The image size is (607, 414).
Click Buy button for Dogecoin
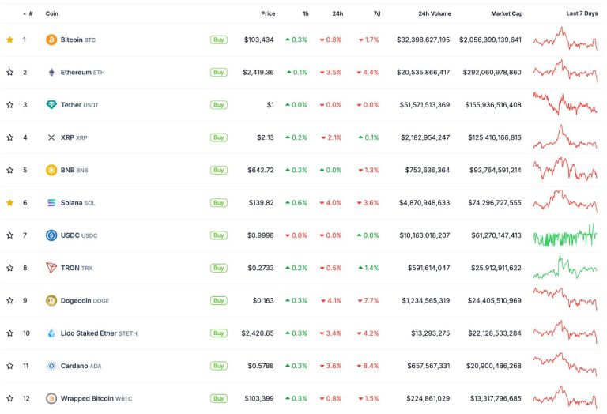coord(219,300)
